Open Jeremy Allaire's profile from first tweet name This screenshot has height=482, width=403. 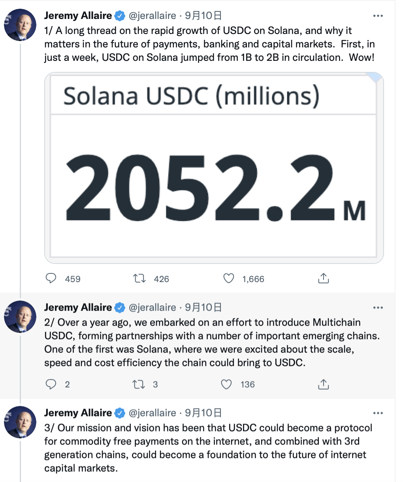(78, 15)
